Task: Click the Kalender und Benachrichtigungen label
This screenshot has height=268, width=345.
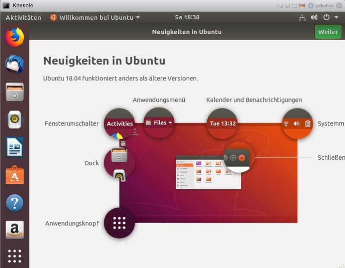Action: 254,100
